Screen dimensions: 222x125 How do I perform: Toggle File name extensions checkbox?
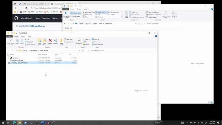click(x=147, y=15)
